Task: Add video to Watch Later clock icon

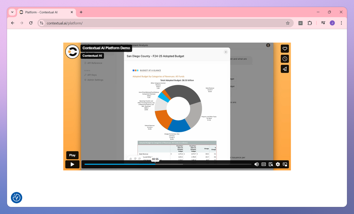Action: [x=285, y=59]
